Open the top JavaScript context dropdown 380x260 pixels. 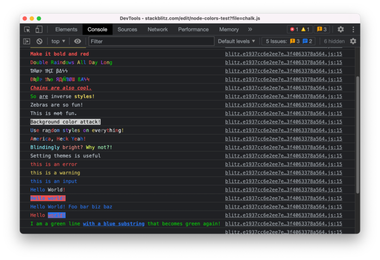pos(58,41)
